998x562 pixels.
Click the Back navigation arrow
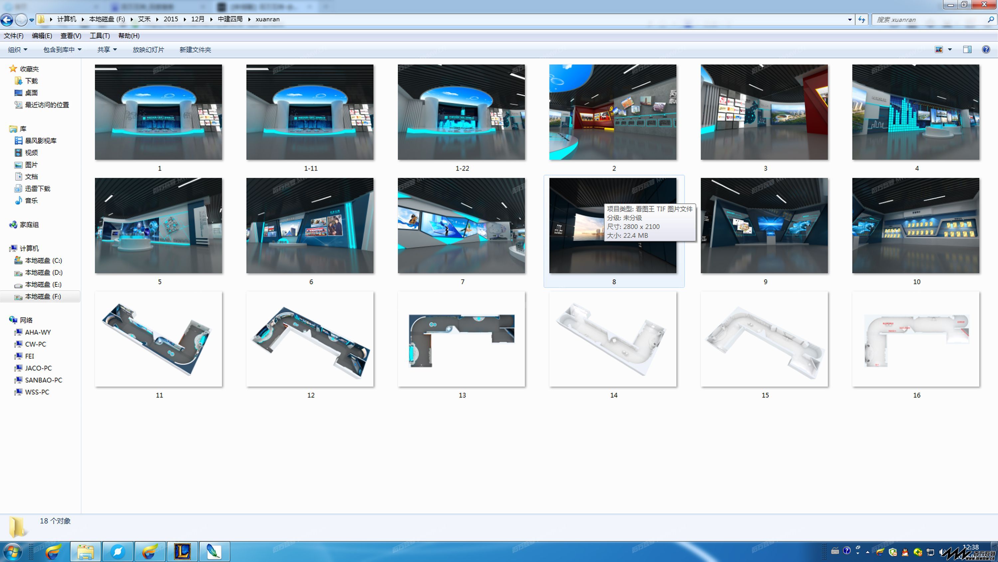click(7, 19)
